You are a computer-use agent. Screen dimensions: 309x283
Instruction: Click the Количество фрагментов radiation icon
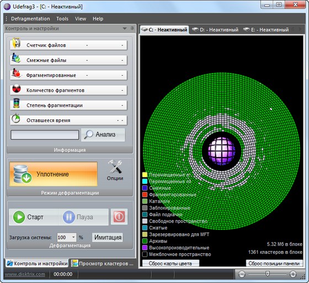click(x=17, y=89)
